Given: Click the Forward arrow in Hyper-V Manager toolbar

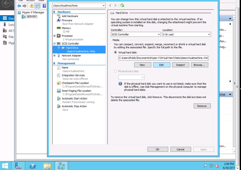Looking at the screenshot, I should (24, 6).
